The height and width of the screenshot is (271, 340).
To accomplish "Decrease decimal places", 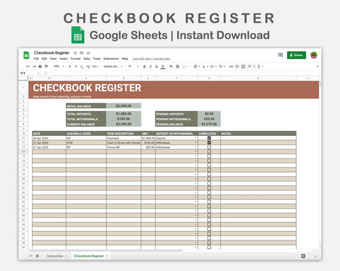I will [82, 66].
